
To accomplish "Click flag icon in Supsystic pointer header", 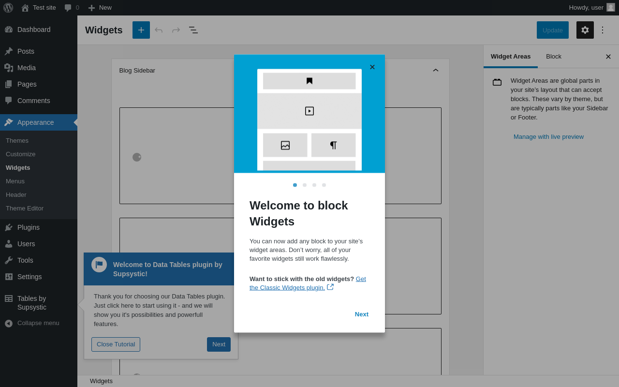I will (x=99, y=265).
